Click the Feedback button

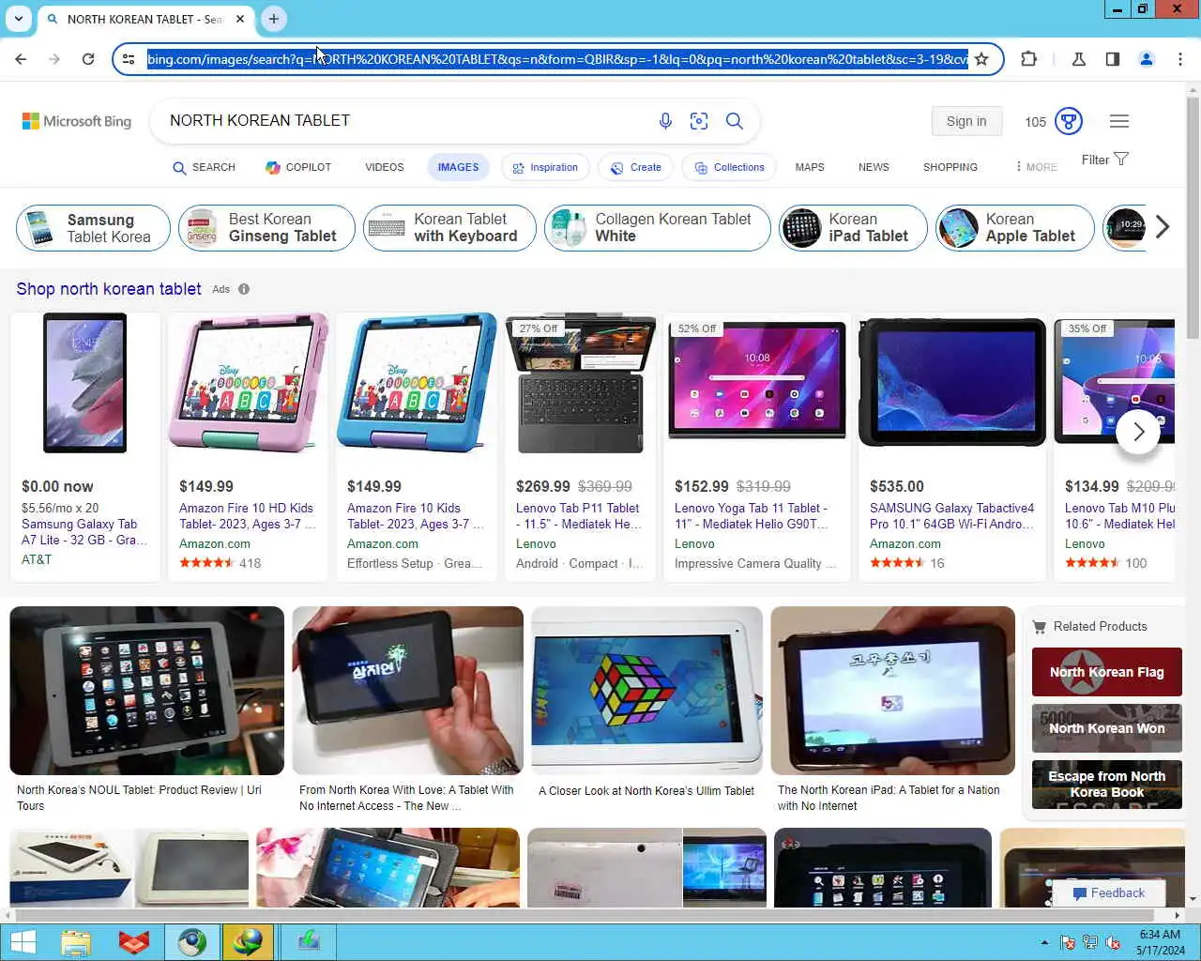(x=1108, y=892)
